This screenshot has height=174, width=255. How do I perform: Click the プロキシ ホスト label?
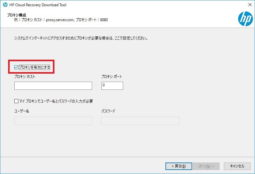point(25,77)
